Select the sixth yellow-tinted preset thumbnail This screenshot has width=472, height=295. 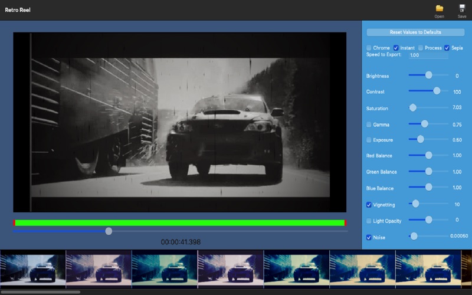click(362, 269)
